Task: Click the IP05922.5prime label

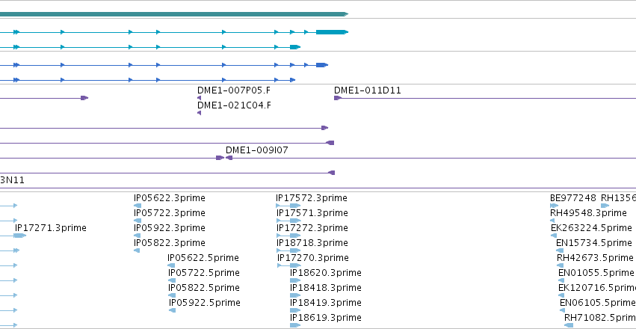Action: tap(205, 303)
